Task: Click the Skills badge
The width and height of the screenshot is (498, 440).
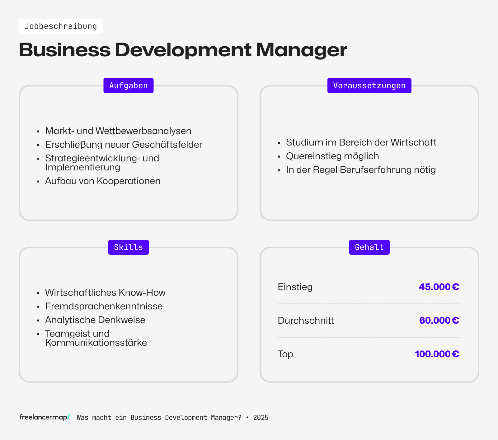Action: [128, 247]
